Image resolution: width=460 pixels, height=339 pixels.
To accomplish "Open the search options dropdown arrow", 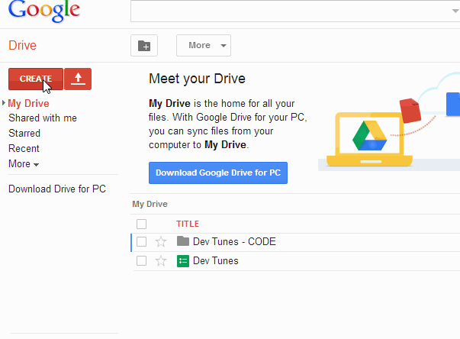I will click(x=455, y=11).
